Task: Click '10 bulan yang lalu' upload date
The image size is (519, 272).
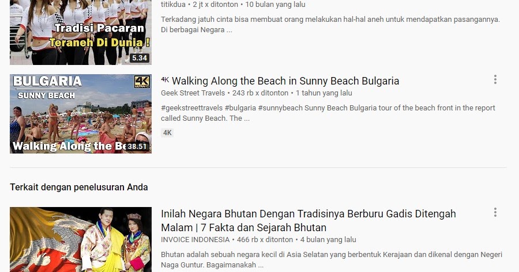Action: pyautogui.click(x=276, y=5)
